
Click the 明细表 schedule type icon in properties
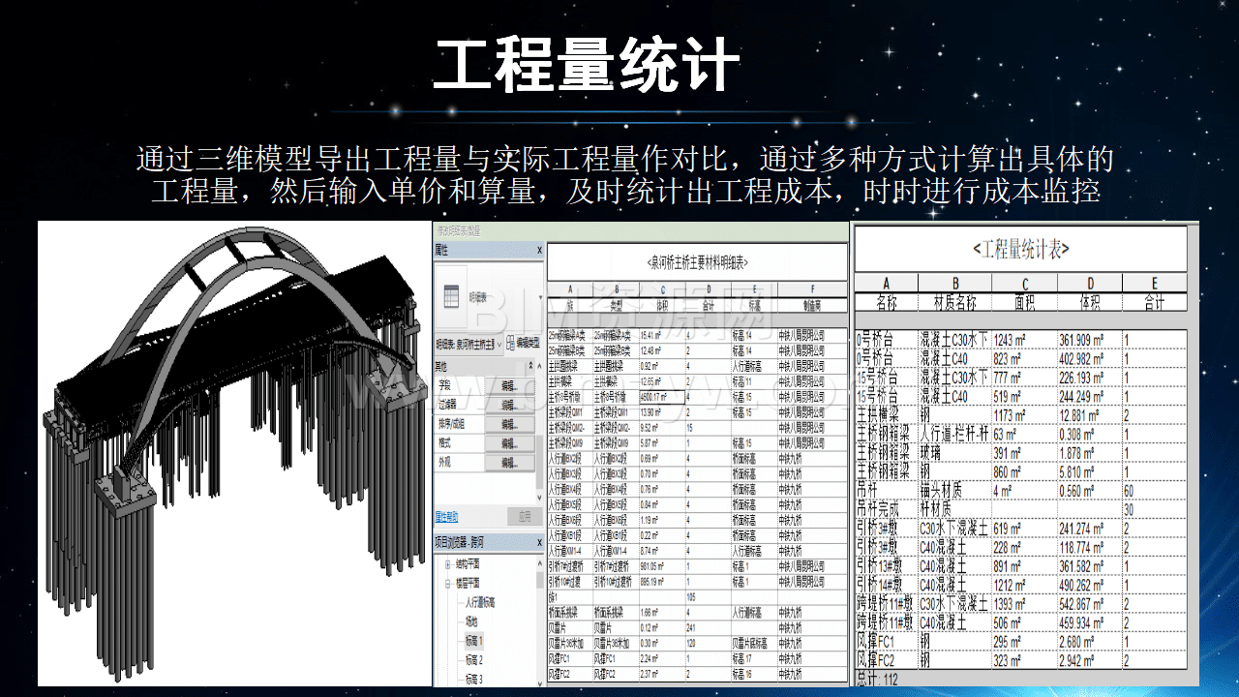(451, 297)
